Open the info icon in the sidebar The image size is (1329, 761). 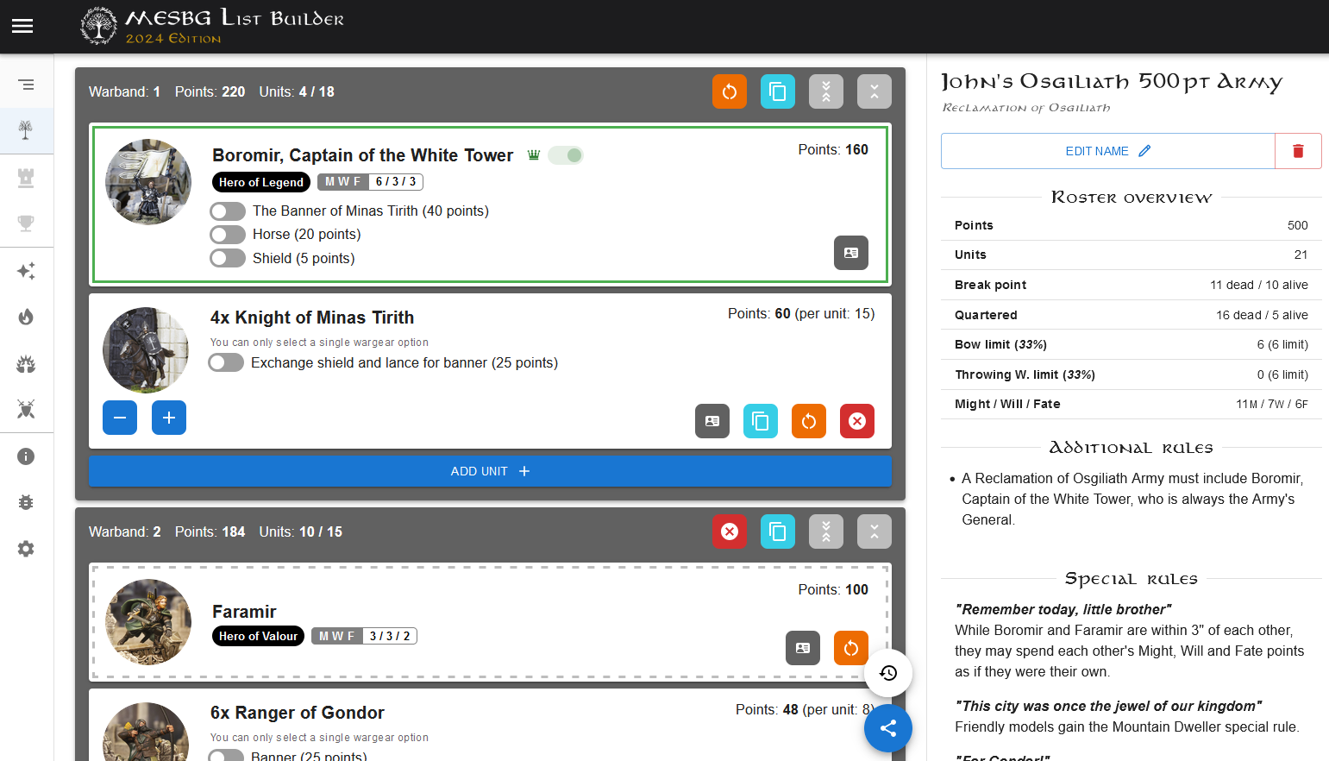[x=26, y=456]
